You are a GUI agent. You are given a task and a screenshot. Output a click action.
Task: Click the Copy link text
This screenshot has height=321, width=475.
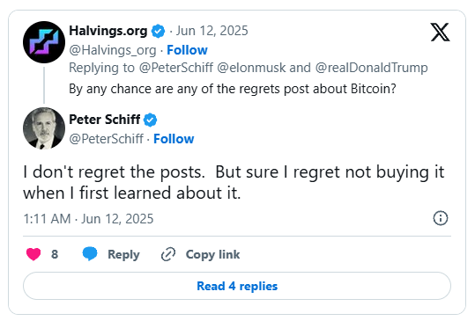[x=212, y=254]
